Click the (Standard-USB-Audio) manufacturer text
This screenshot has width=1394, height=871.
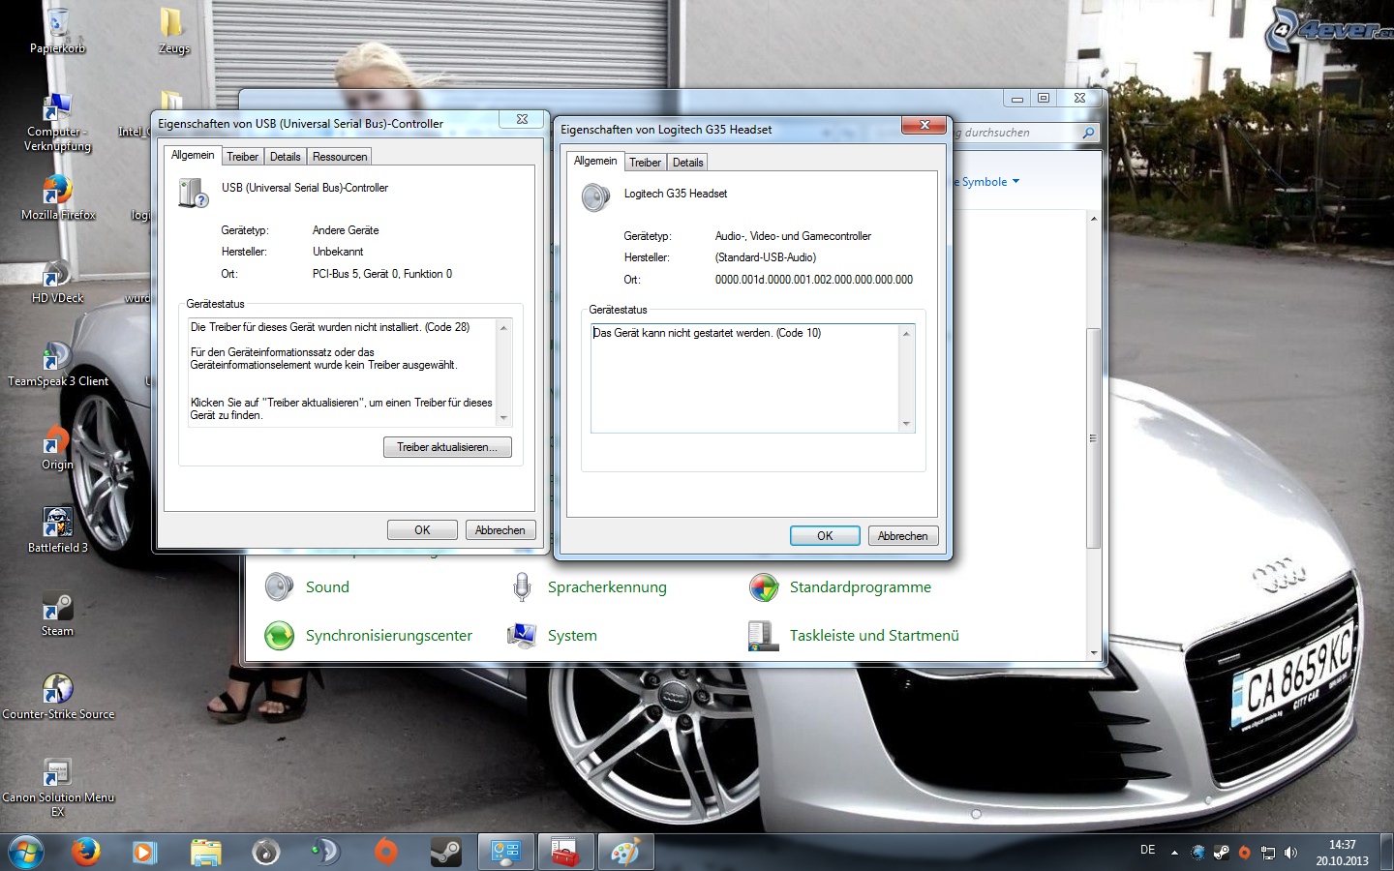765,257
